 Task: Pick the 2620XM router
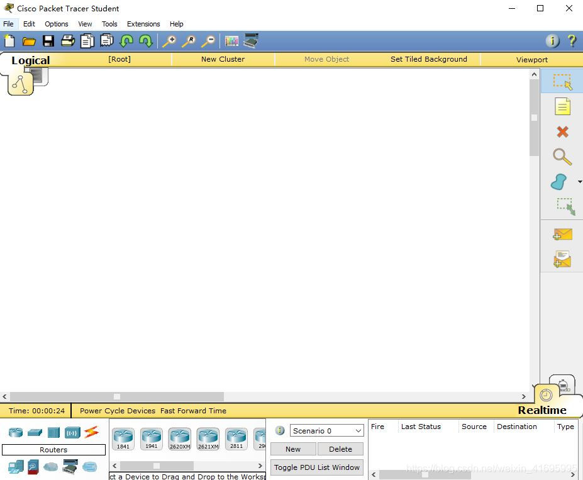tap(180, 438)
